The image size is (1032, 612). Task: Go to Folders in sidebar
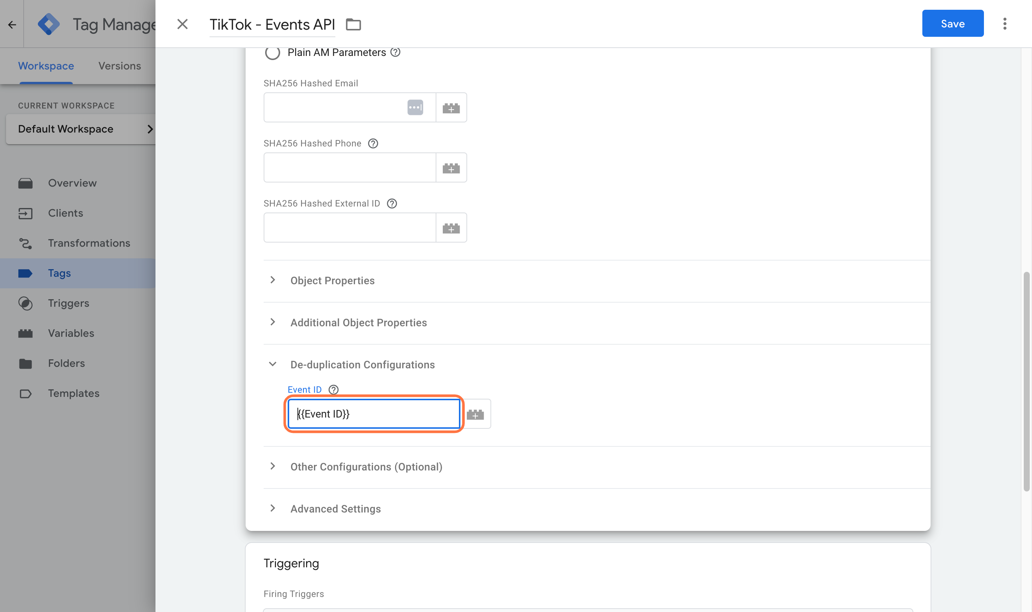click(x=77, y=363)
